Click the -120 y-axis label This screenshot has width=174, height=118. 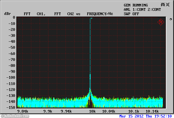pyautogui.click(x=11, y=90)
